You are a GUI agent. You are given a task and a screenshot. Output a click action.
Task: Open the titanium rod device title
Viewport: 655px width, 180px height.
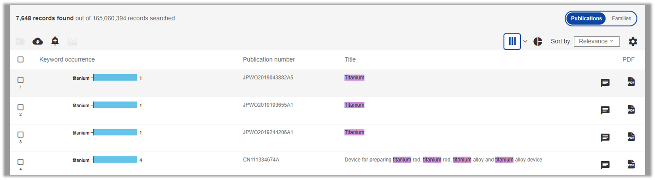[443, 160]
